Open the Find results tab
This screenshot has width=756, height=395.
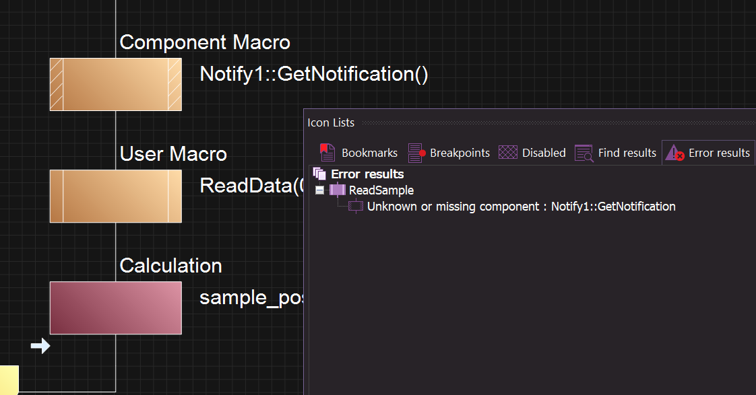coord(616,153)
